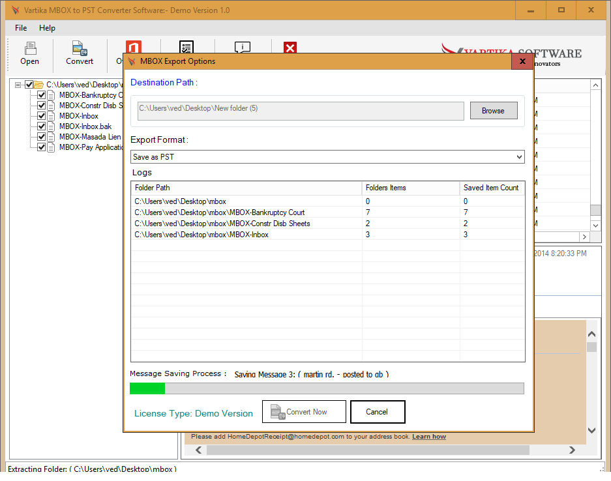Click the message saving progress bar
The height and width of the screenshot is (481, 611).
pos(327,388)
